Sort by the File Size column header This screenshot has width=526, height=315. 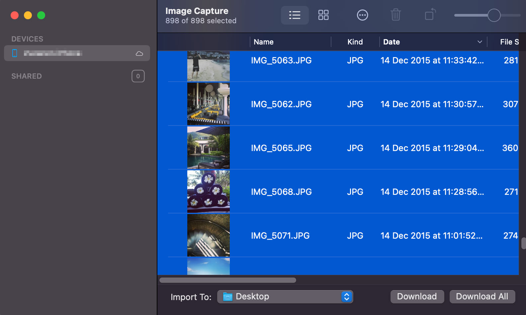pyautogui.click(x=509, y=42)
